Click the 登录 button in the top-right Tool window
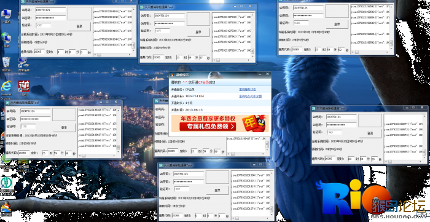Image resolution: width=430 pixels, height=222 pixels. pyautogui.click(x=337, y=24)
